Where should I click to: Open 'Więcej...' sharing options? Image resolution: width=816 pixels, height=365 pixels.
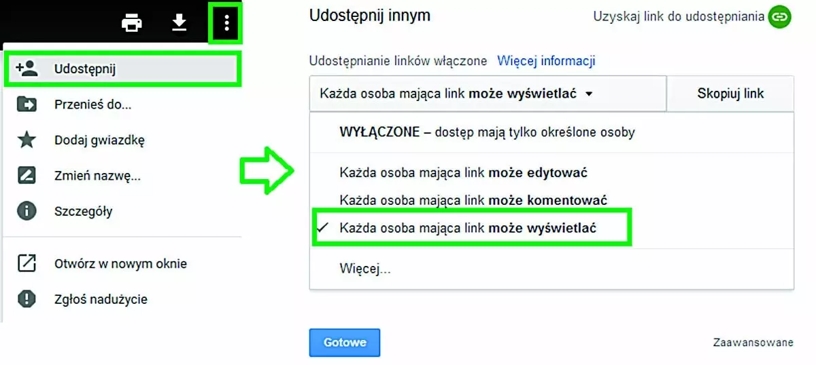pos(365,269)
